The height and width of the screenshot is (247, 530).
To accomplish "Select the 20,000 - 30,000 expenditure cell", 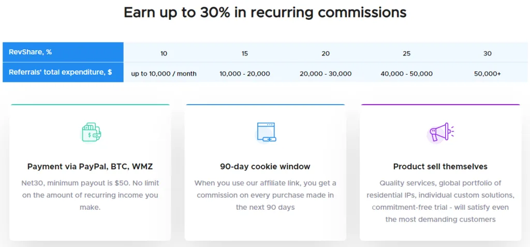I will 326,74.
